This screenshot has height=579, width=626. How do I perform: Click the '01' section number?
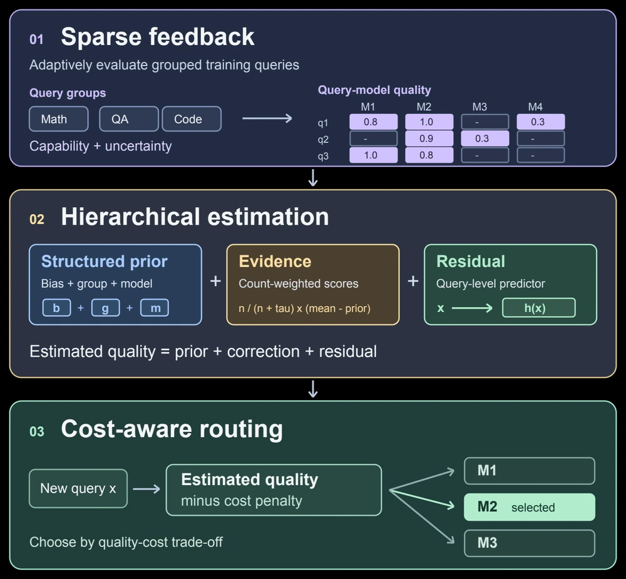pyautogui.click(x=36, y=39)
